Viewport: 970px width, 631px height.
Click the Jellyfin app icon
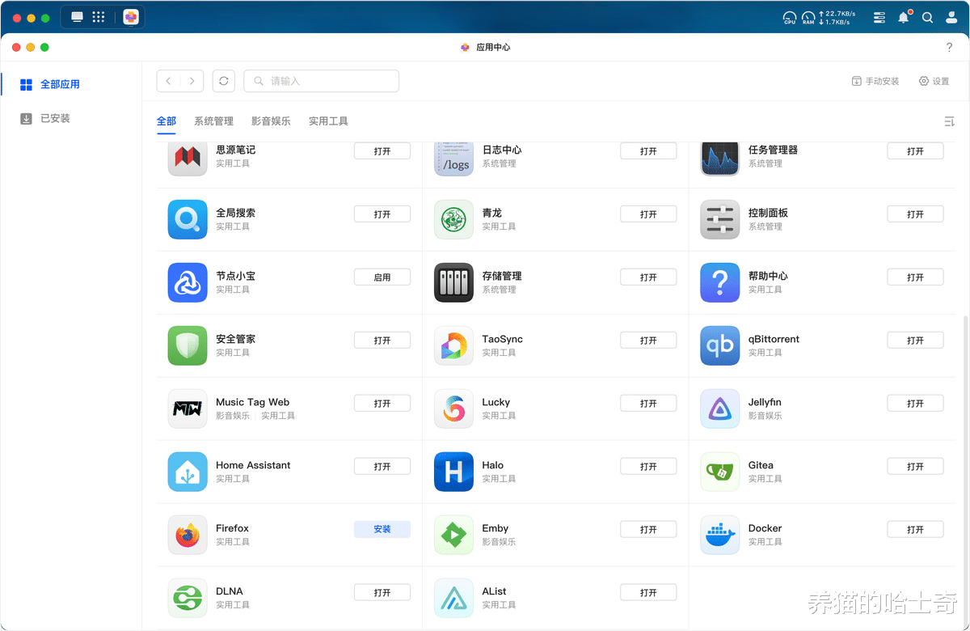pos(720,409)
